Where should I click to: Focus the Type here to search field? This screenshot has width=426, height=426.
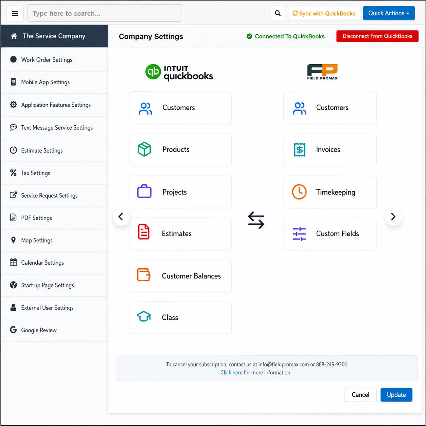coord(105,13)
